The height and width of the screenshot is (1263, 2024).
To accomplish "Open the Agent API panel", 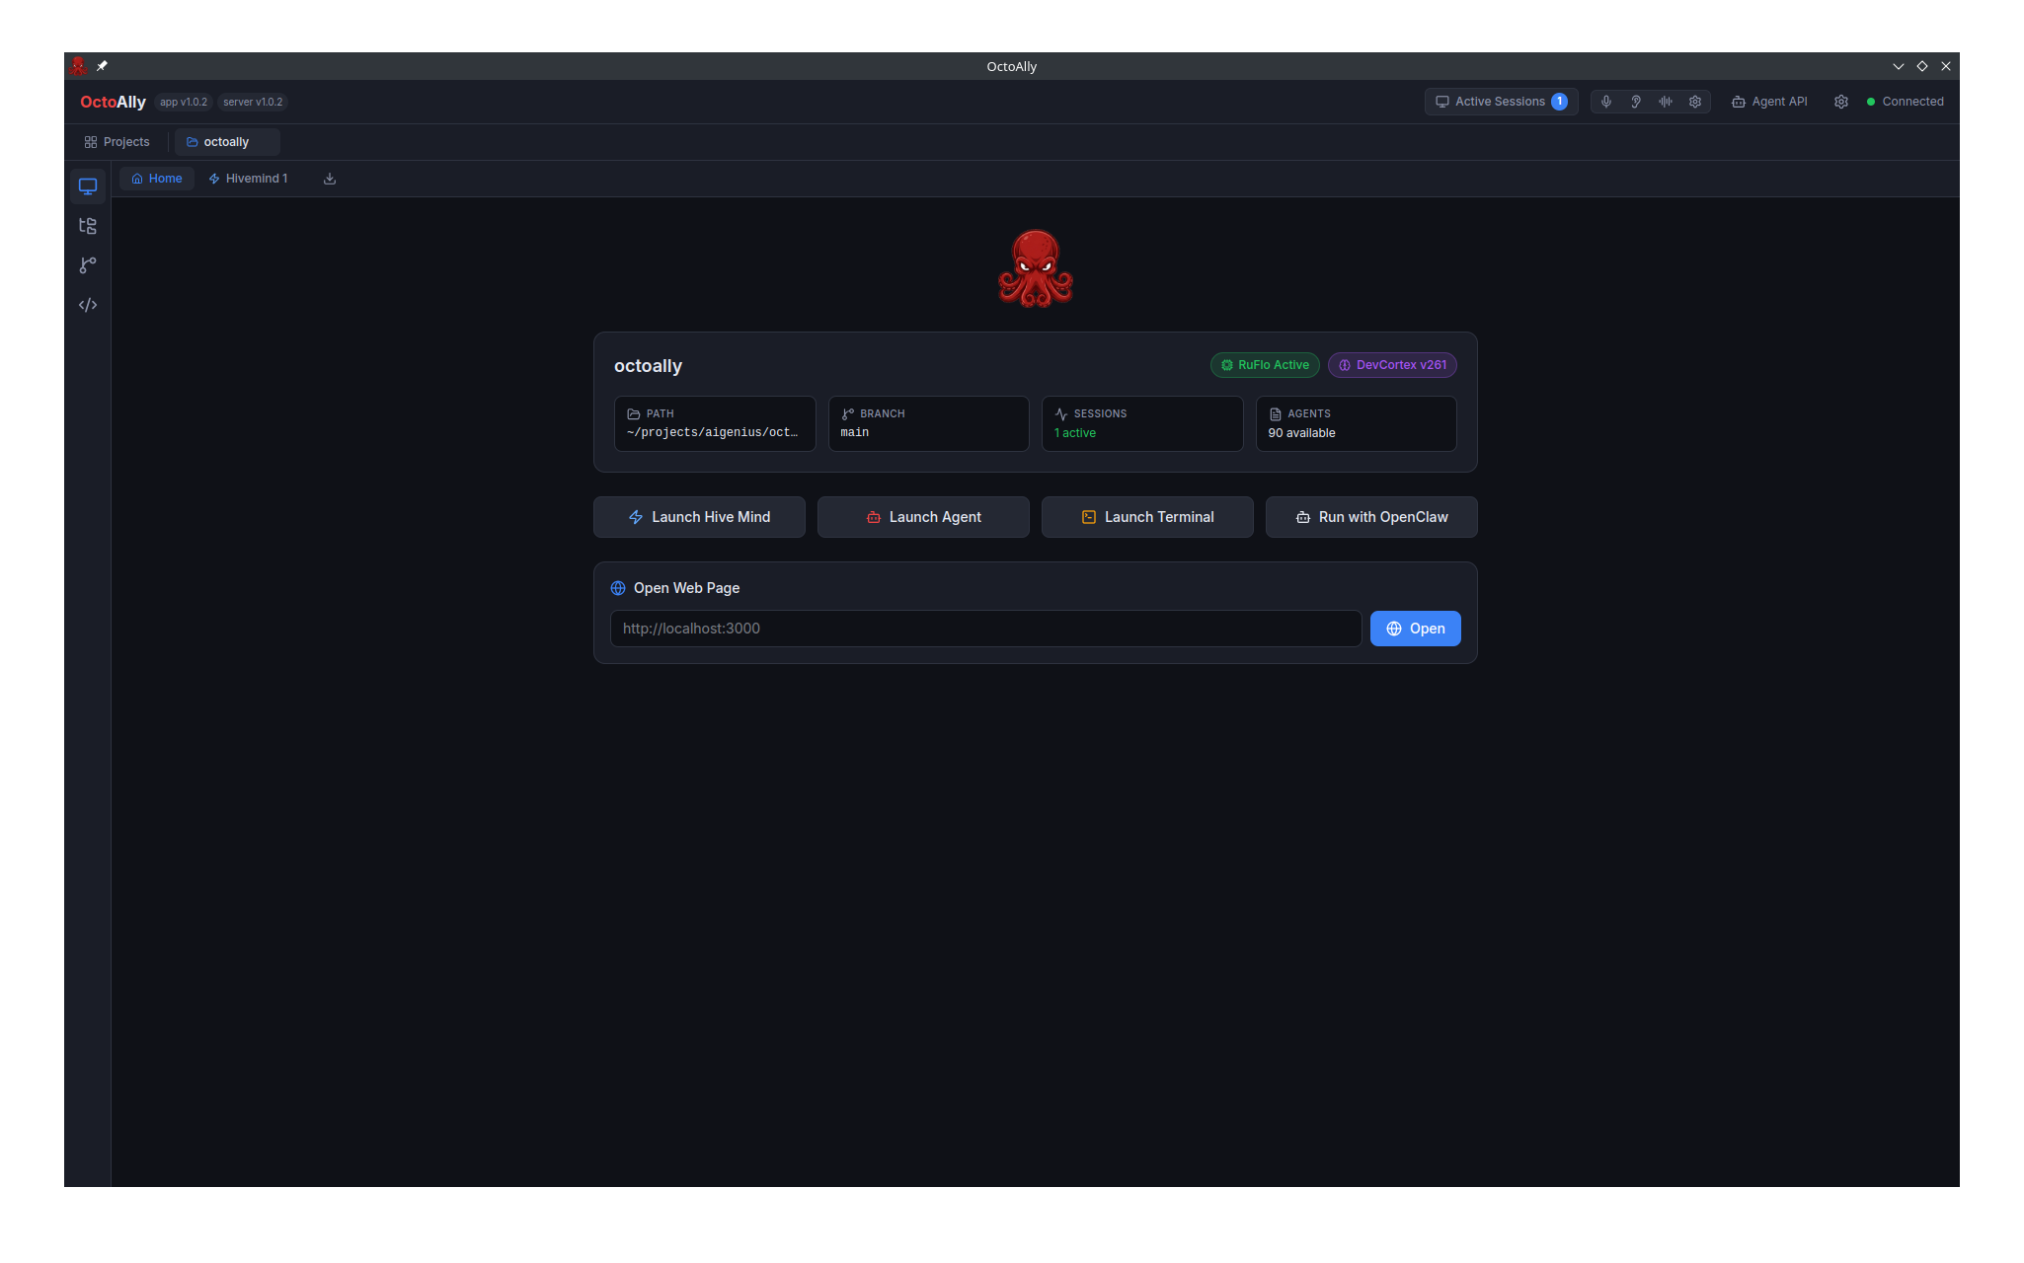I will click(x=1769, y=102).
